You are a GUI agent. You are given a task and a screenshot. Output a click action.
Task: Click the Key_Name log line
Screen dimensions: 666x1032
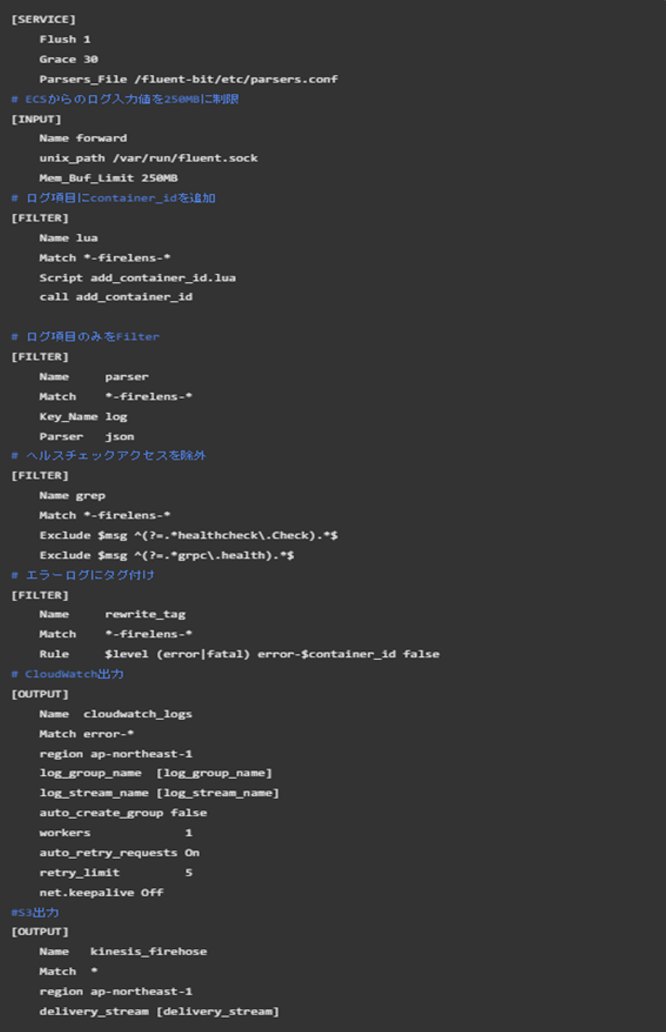point(83,416)
